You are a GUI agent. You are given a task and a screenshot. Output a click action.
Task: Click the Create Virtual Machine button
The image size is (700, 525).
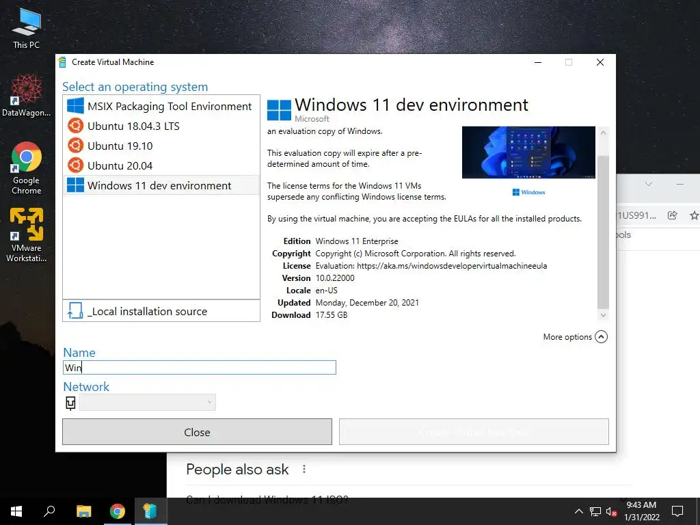coord(474,432)
